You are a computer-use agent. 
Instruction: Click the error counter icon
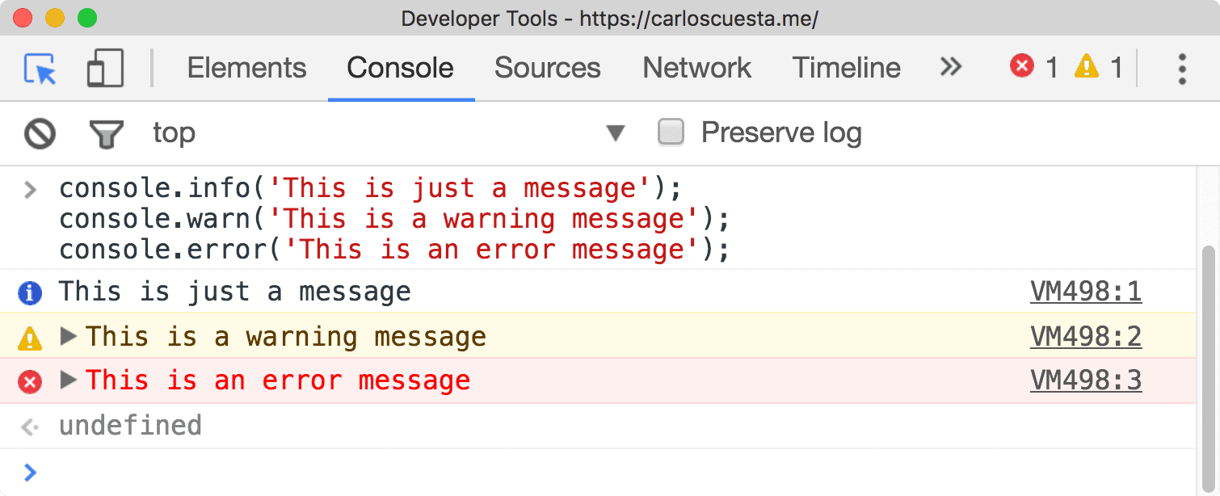pos(1020,68)
